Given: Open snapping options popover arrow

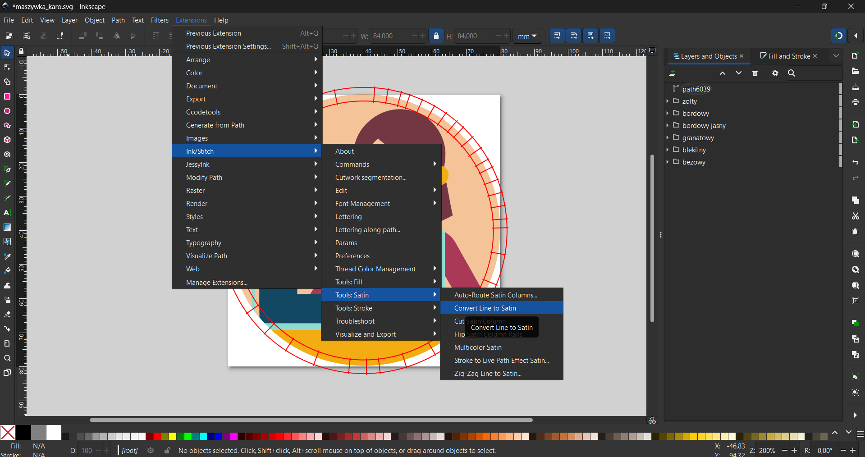Looking at the screenshot, I should [856, 36].
